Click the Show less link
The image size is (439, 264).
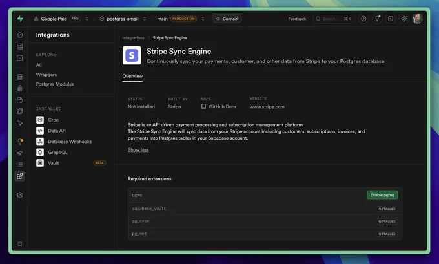(x=138, y=150)
